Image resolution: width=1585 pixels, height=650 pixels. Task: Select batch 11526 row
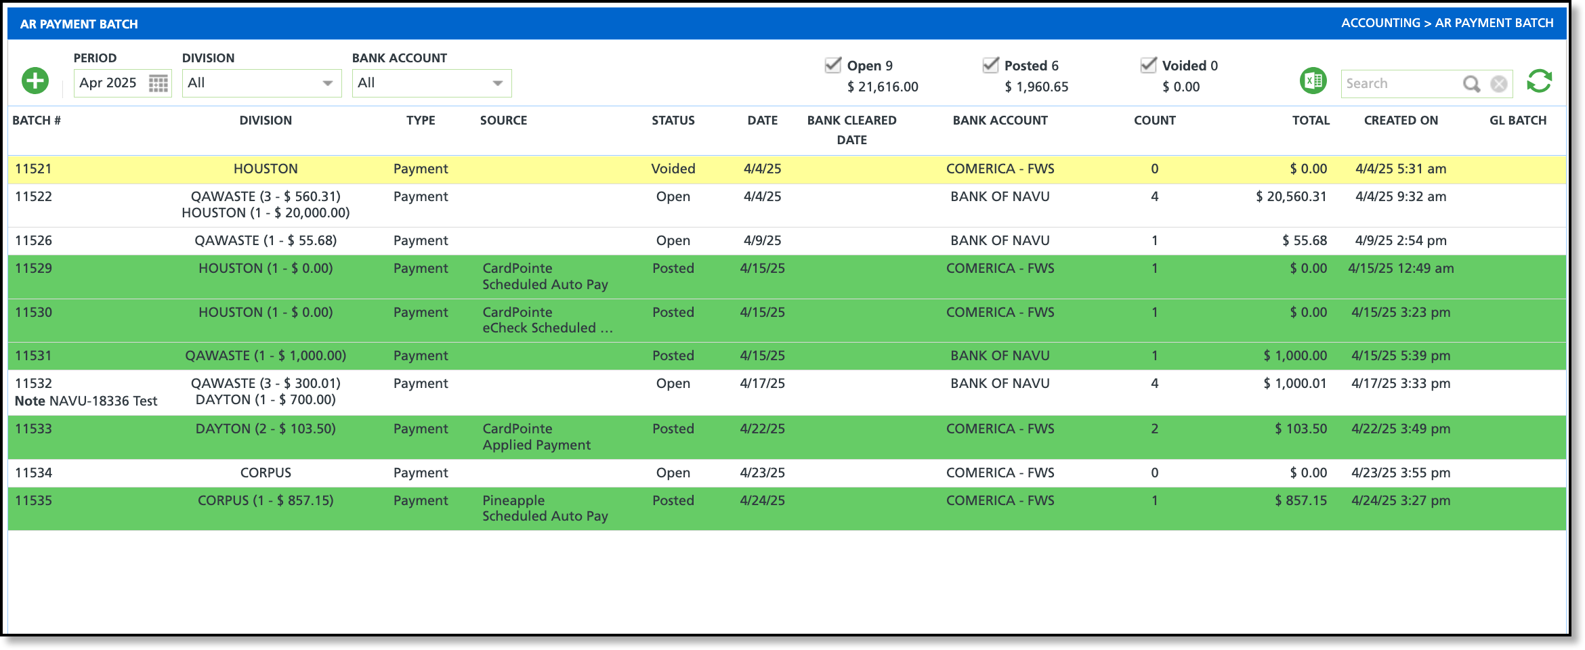pos(787,240)
